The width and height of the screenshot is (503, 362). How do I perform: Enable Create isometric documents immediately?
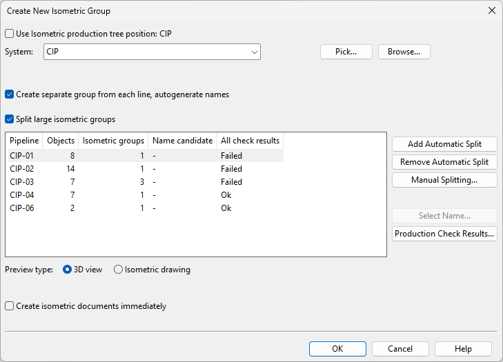[x=10, y=306]
